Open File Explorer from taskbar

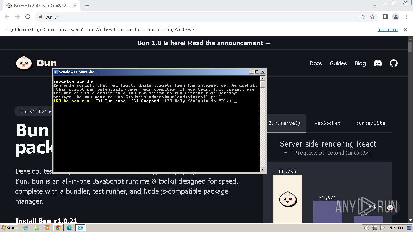pyautogui.click(x=36, y=228)
